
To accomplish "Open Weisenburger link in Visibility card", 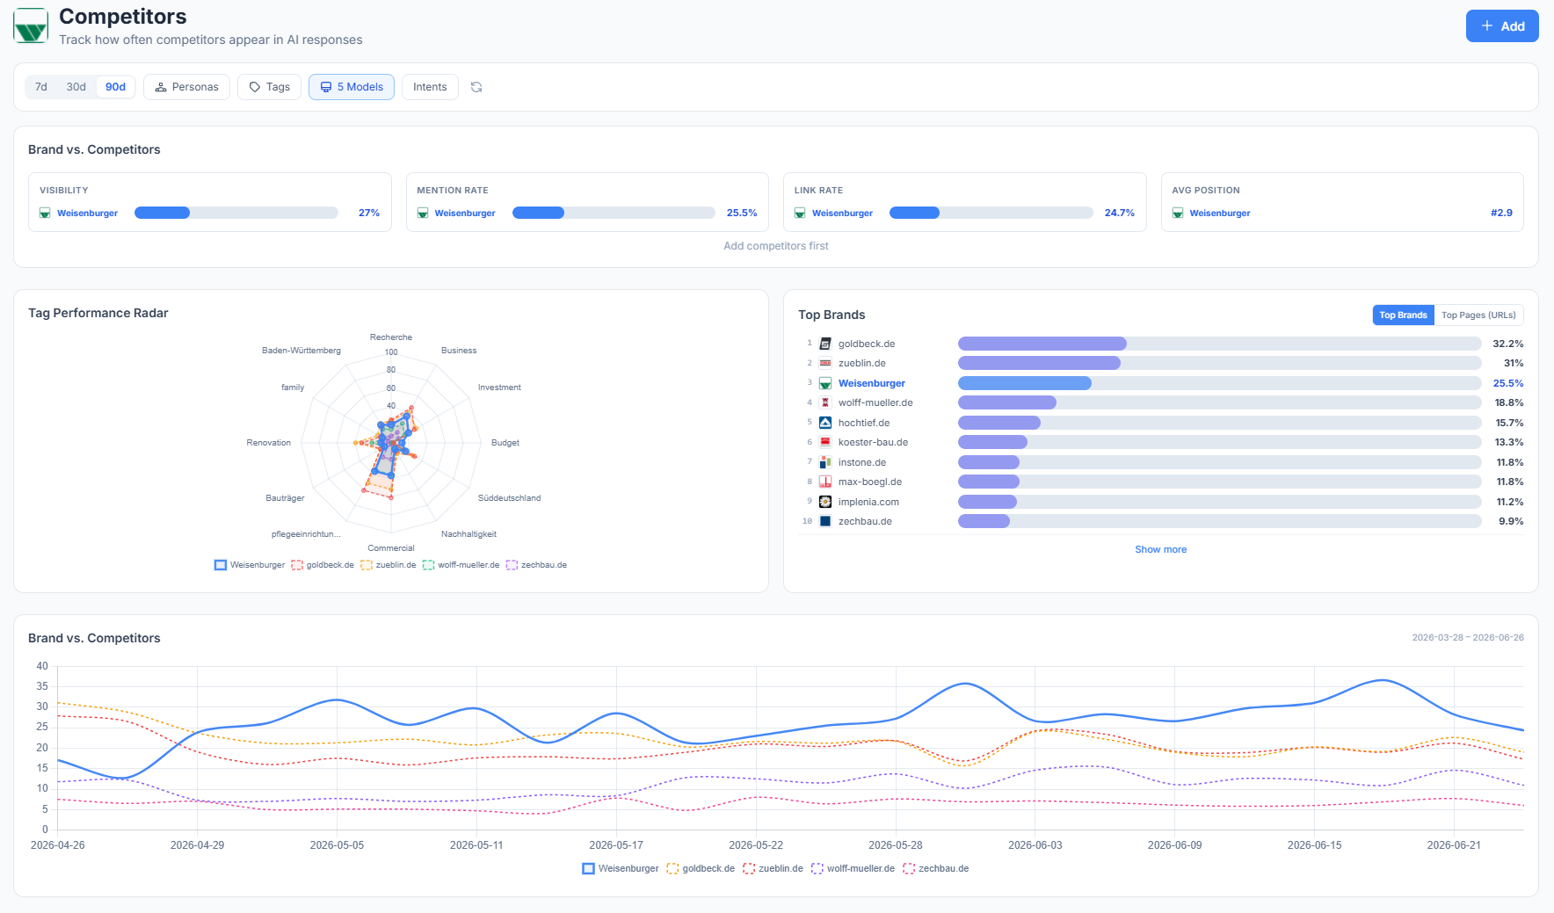I will (x=87, y=213).
